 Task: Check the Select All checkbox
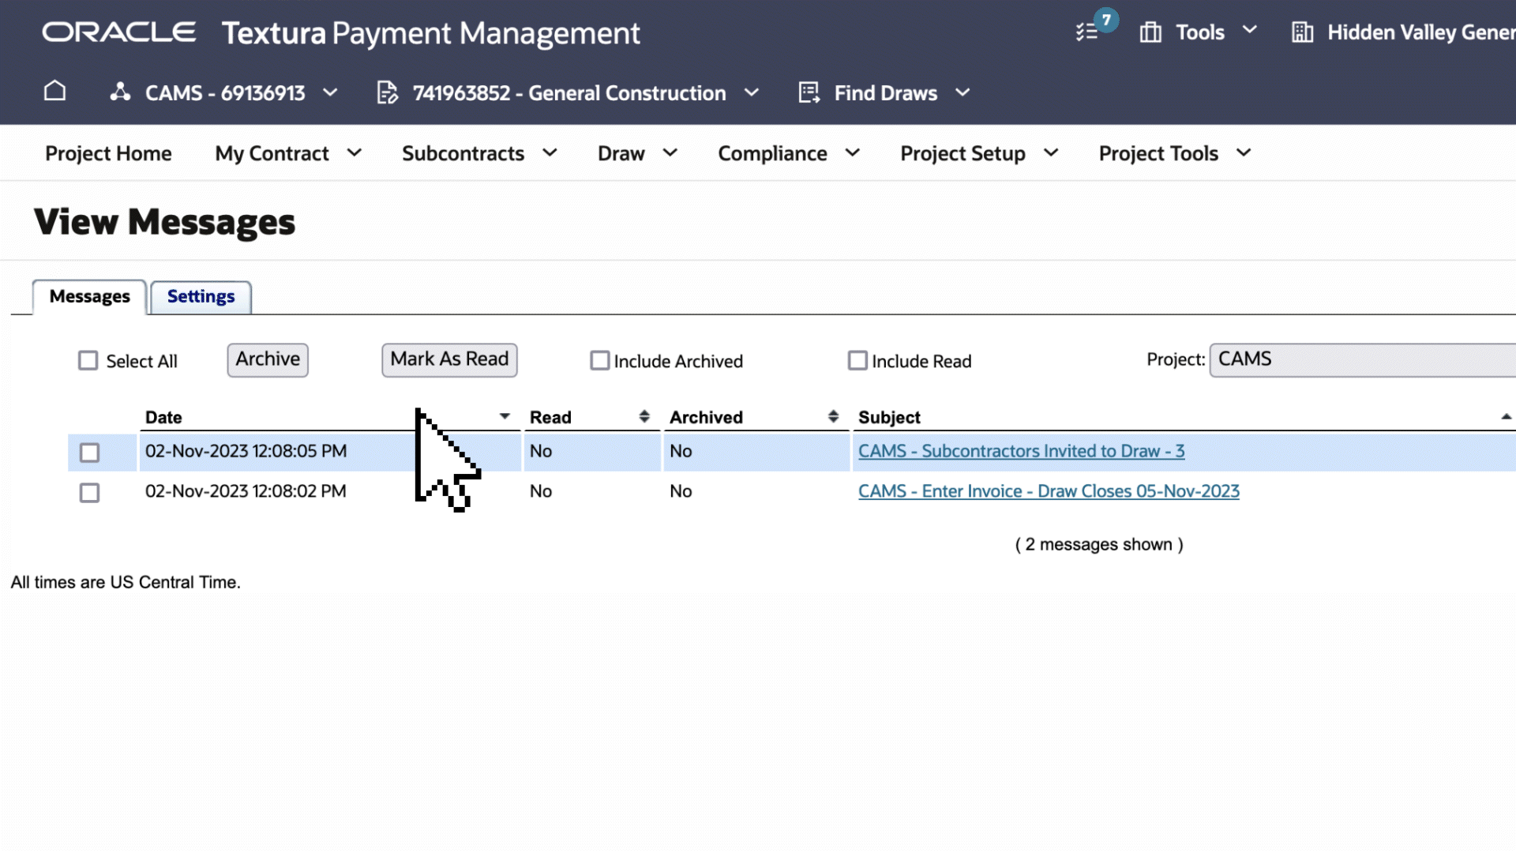click(x=88, y=361)
